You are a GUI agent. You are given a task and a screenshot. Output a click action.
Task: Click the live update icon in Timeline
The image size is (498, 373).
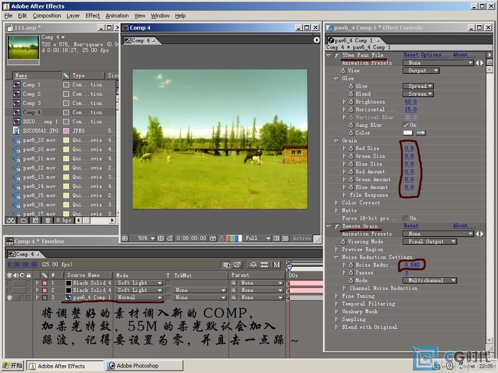(227, 265)
